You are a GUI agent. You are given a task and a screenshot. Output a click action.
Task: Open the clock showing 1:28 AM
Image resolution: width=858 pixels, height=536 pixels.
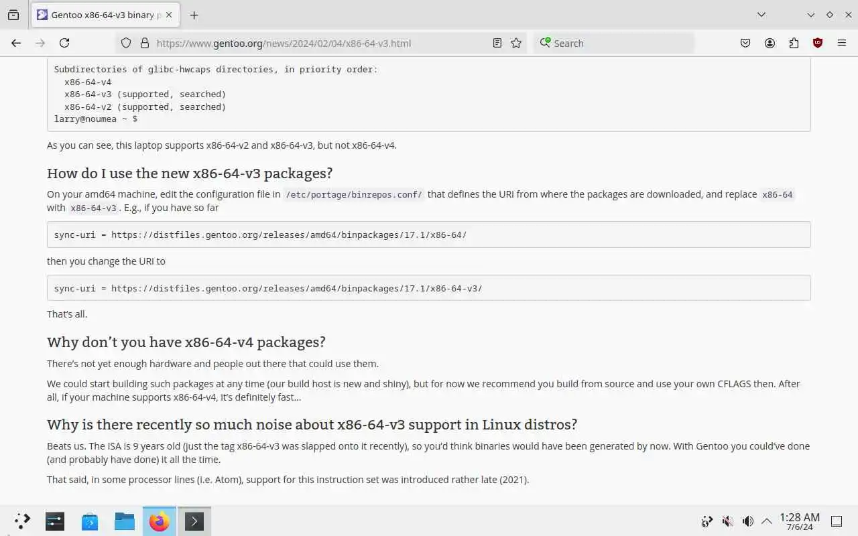click(799, 521)
